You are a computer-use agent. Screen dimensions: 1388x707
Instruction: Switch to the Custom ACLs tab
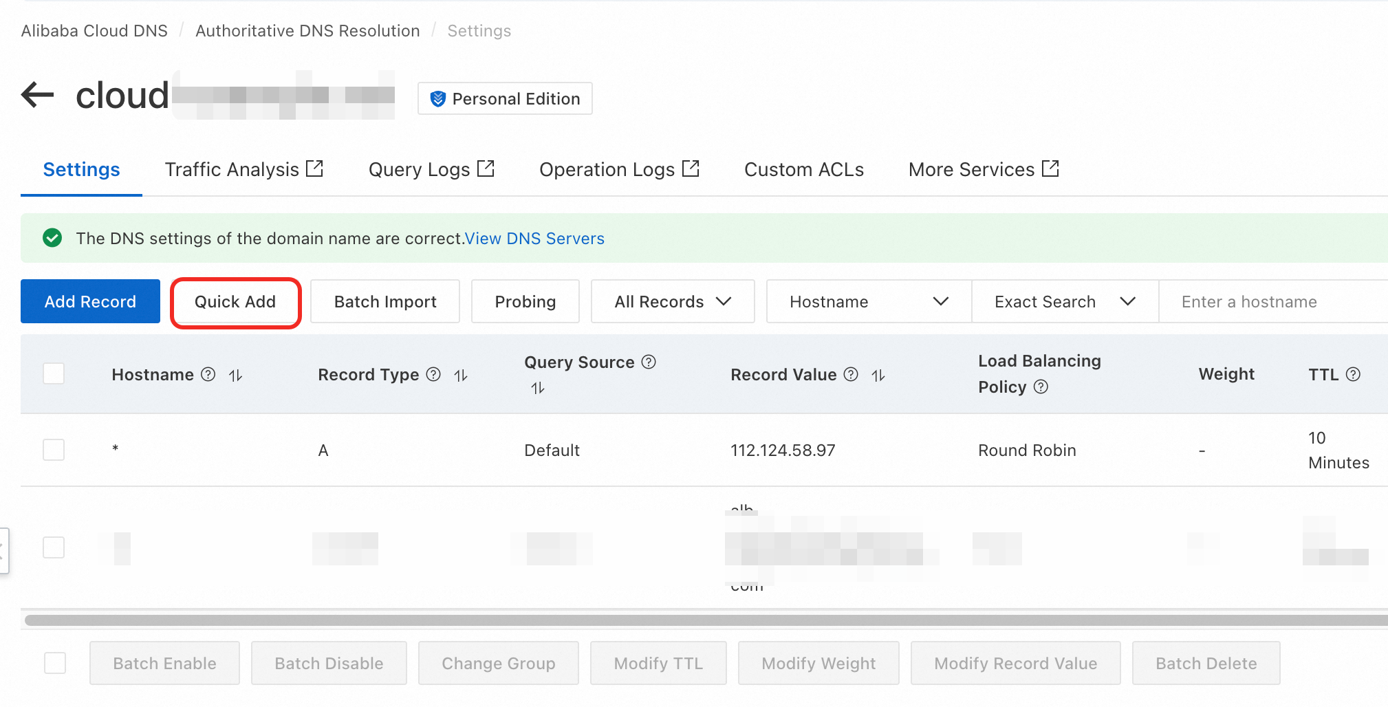803,169
